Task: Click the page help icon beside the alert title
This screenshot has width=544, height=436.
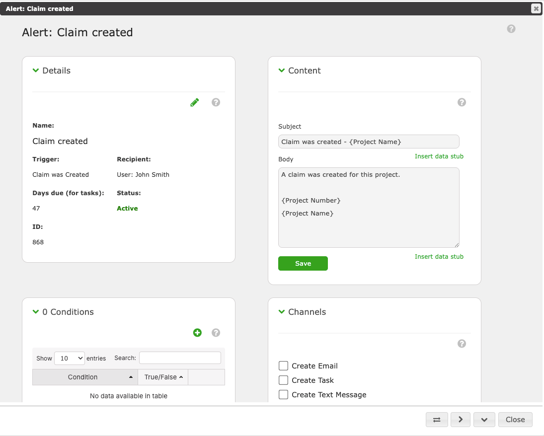Action: [511, 29]
